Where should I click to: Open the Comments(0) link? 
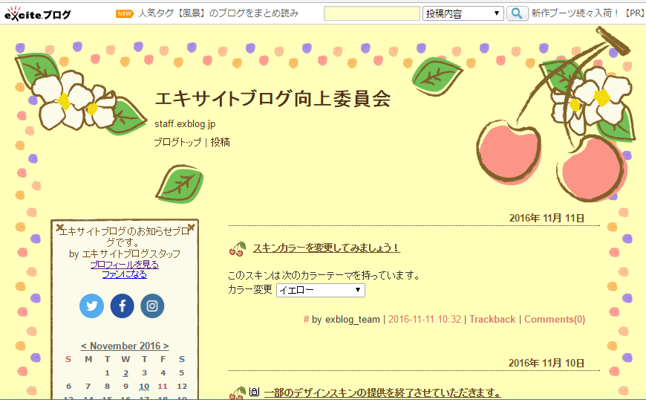click(555, 319)
